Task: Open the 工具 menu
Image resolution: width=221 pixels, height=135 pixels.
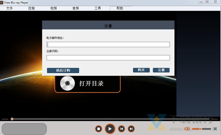Action: tap(98, 8)
